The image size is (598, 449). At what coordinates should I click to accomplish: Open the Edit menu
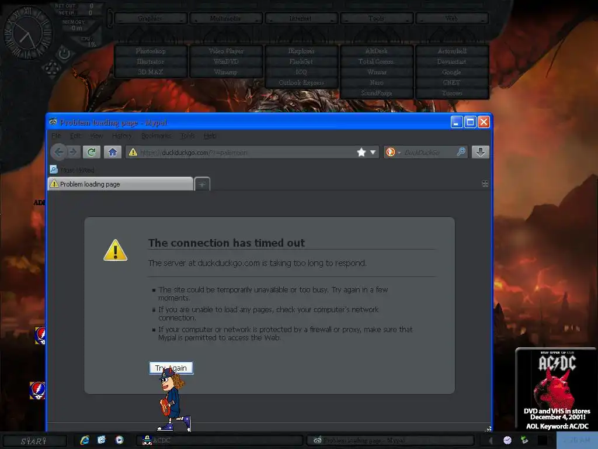(75, 136)
